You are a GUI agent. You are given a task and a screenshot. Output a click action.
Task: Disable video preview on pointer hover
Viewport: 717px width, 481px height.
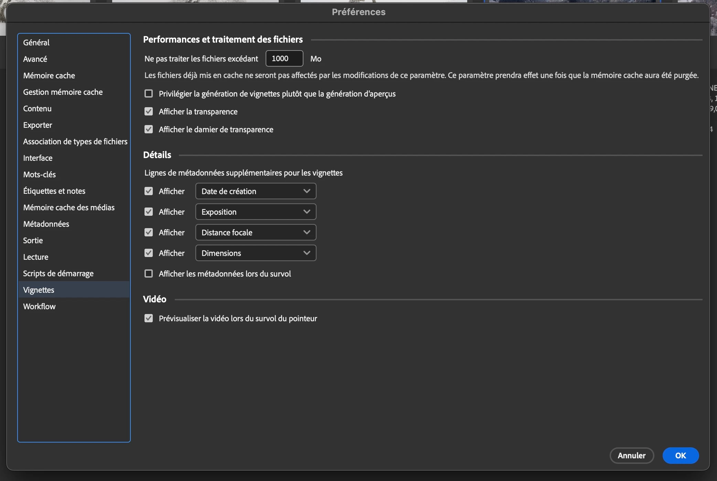click(149, 318)
